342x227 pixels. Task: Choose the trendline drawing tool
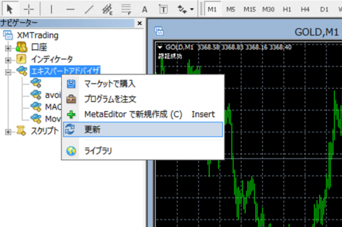(89, 9)
